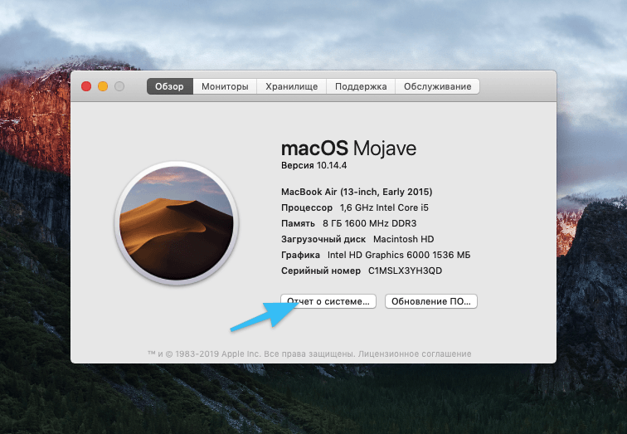
Task: Close the About This Mac window
Action: [x=86, y=86]
